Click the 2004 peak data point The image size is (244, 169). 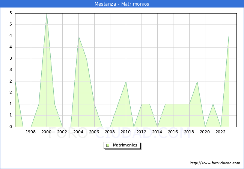[78, 36]
